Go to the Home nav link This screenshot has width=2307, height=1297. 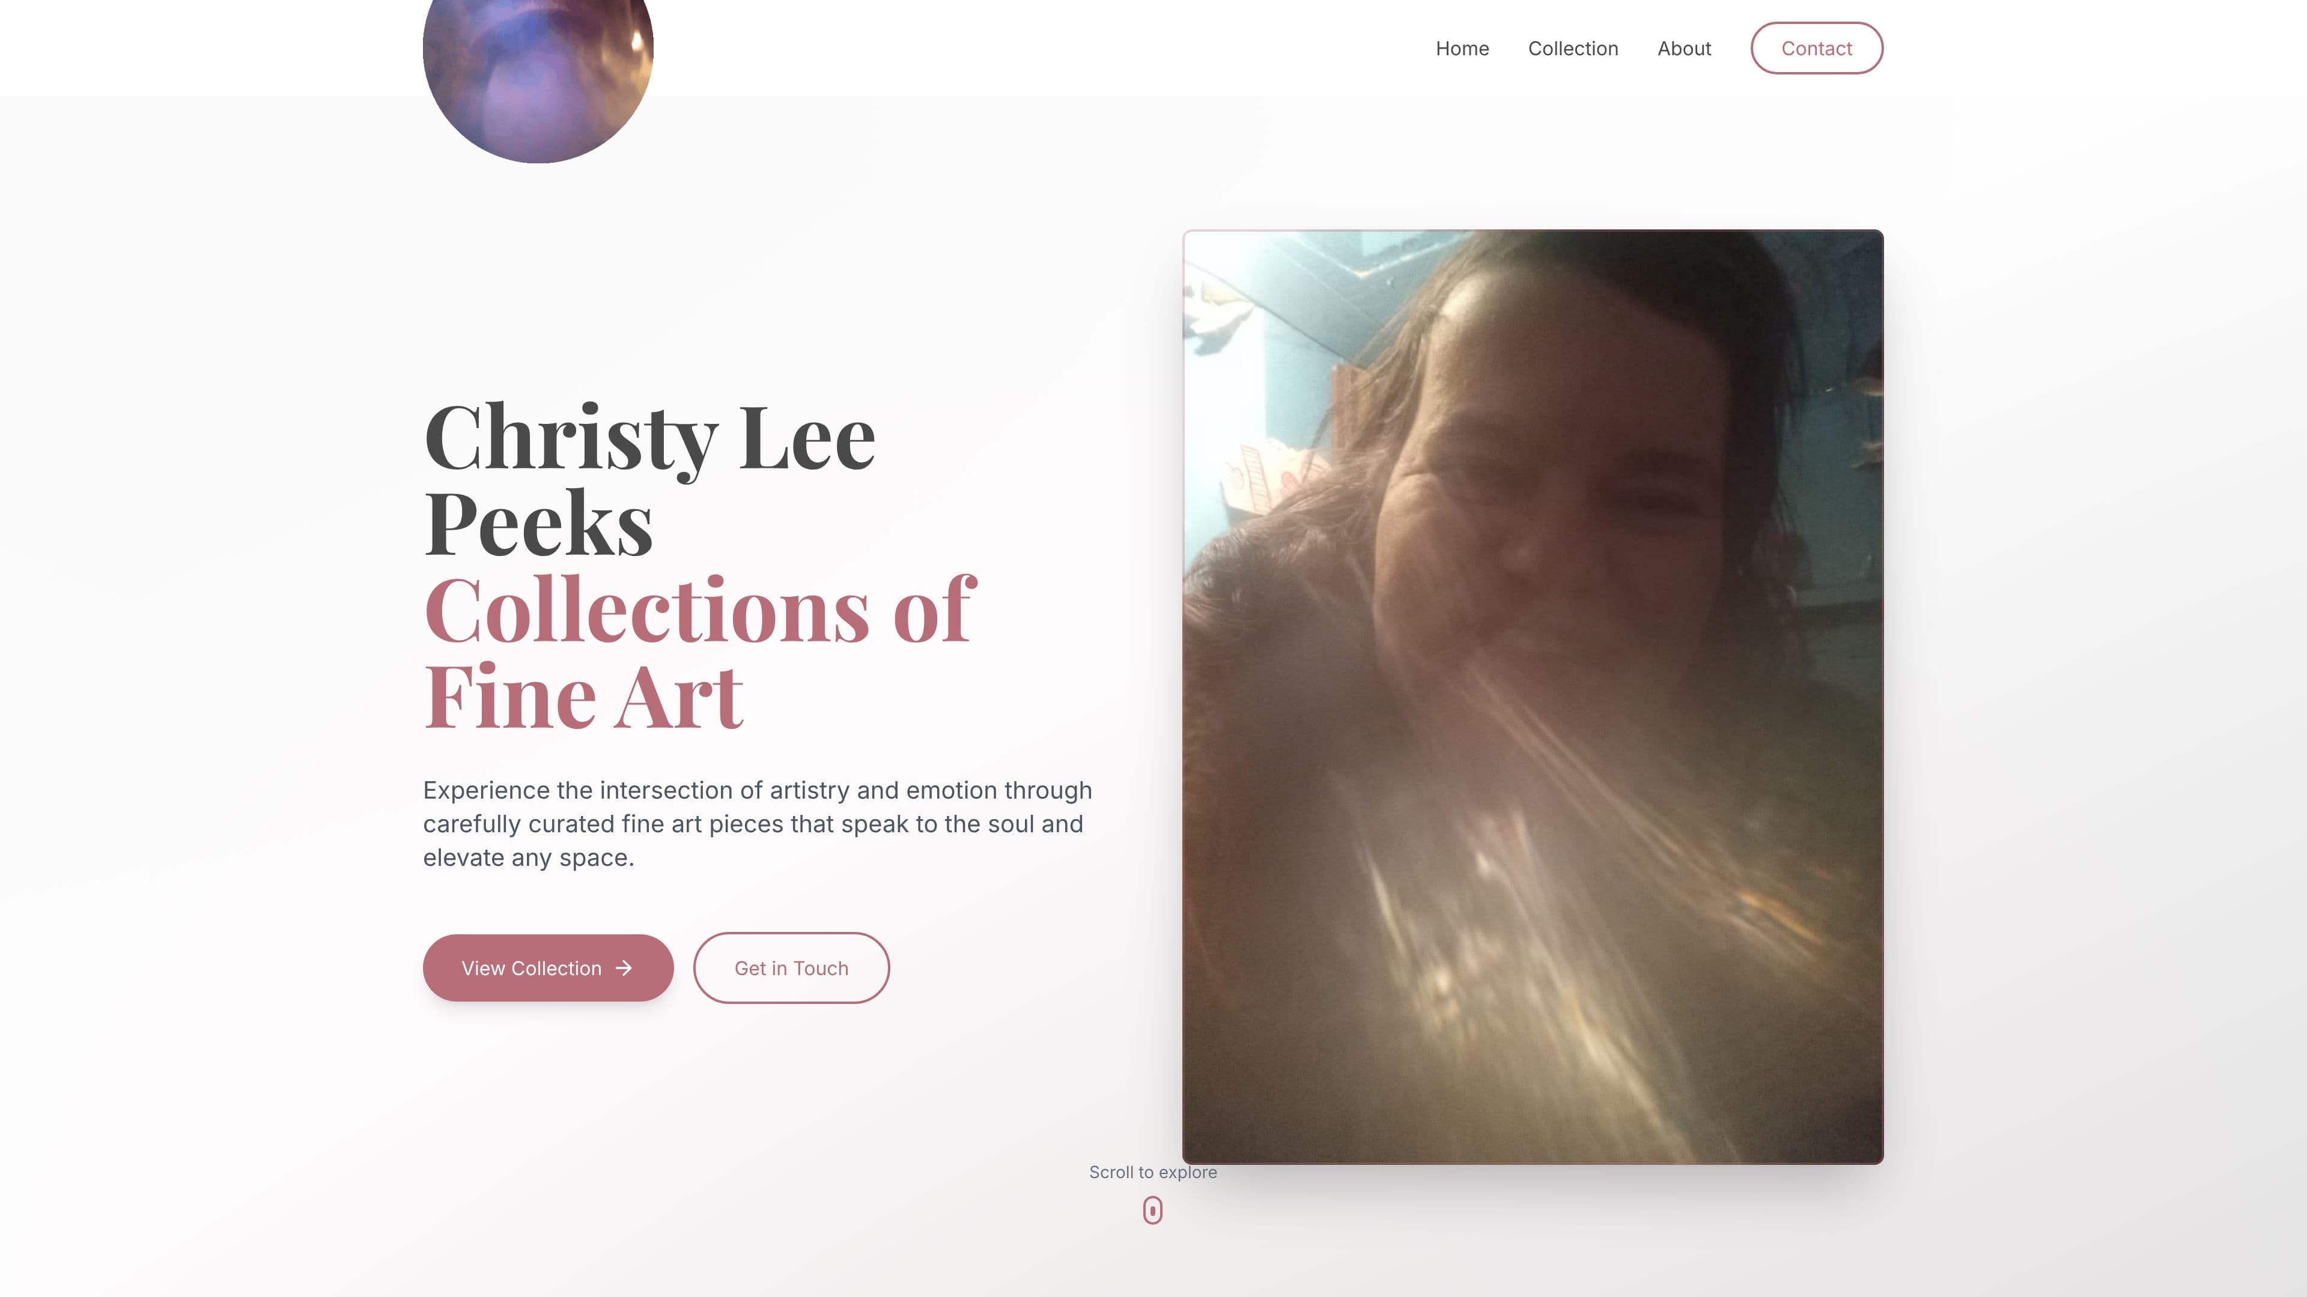[x=1462, y=48]
